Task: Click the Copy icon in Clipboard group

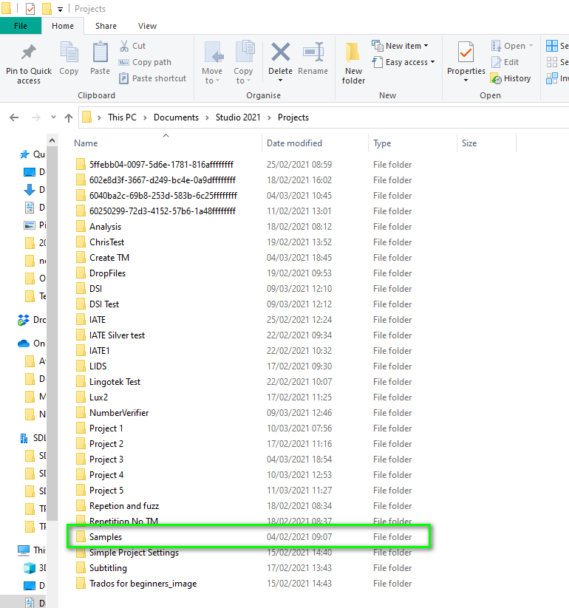Action: [69, 54]
